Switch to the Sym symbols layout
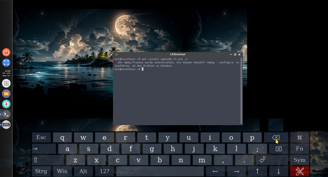The height and width of the screenshot is (177, 328). (299, 160)
